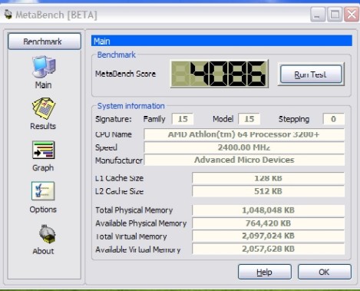The height and width of the screenshot is (291, 360).
Task: Confirm with the OK button
Action: [325, 272]
